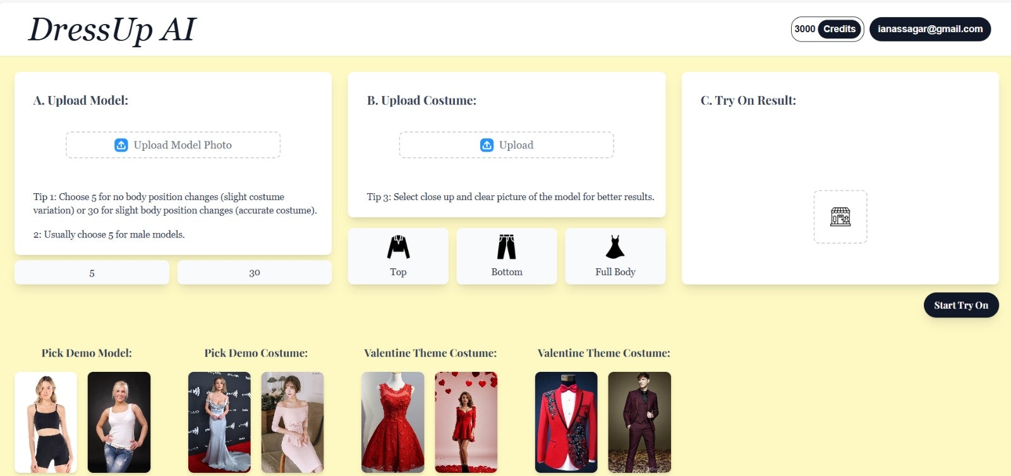This screenshot has width=1011, height=476.
Task: Click the Pick Demo Costume label
Action: [x=256, y=353]
